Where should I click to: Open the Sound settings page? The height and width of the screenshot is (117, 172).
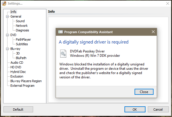coord(20,21)
